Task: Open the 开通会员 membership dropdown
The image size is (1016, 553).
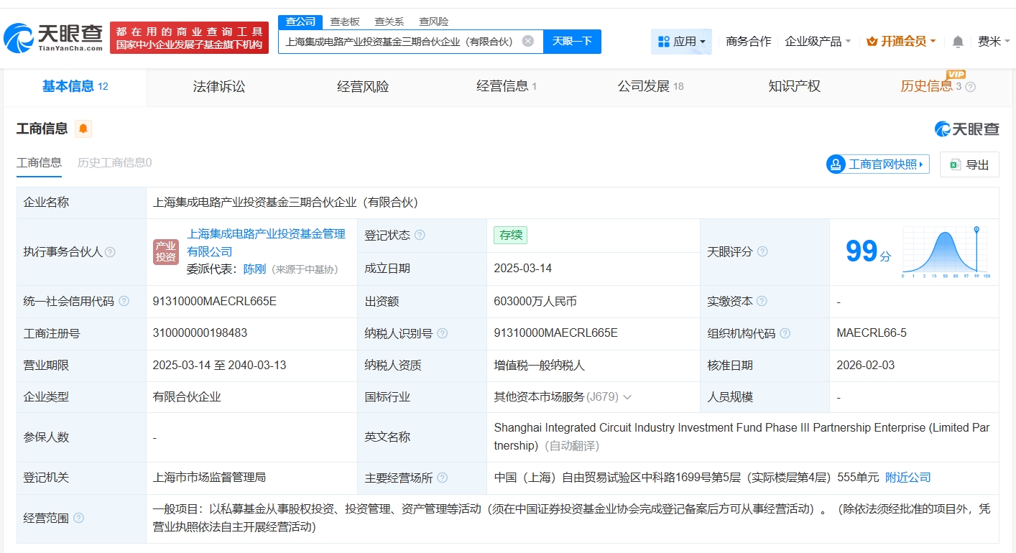Action: point(901,42)
